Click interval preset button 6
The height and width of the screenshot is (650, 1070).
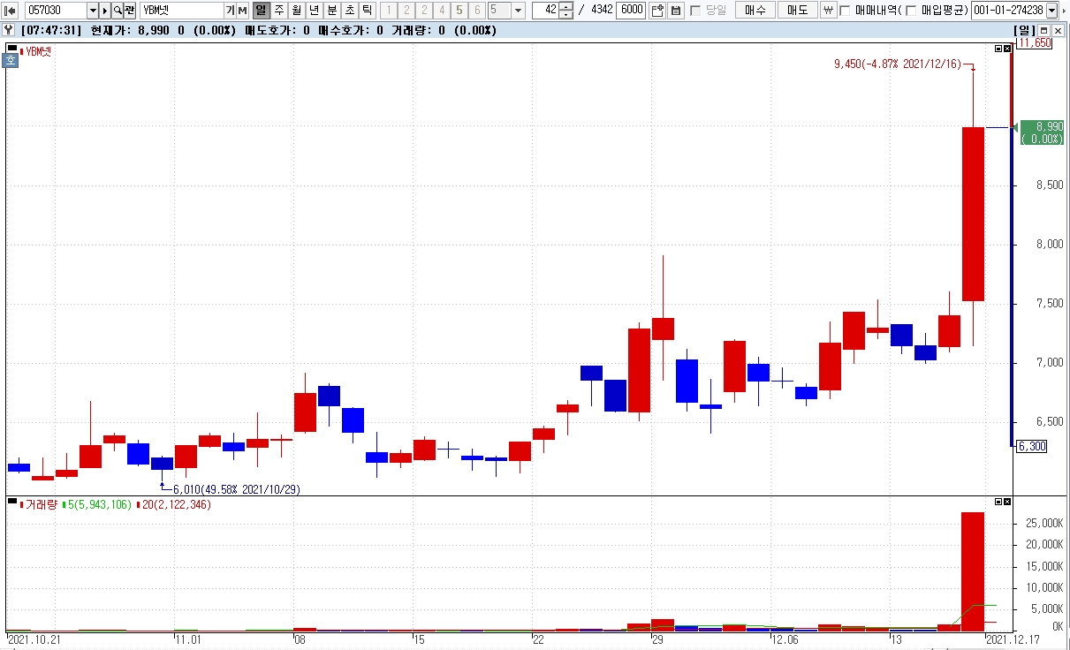point(477,11)
